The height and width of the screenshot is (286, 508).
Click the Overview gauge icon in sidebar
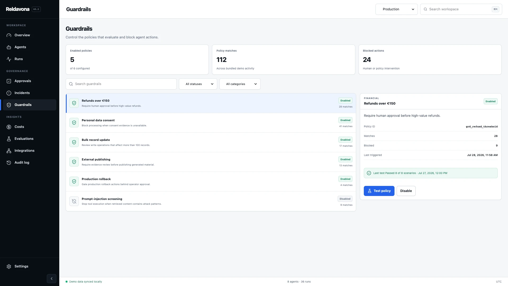(x=9, y=35)
